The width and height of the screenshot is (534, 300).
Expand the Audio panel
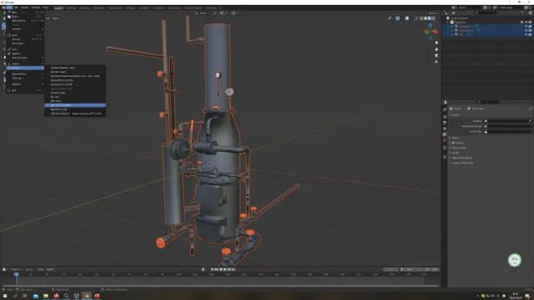(455, 153)
